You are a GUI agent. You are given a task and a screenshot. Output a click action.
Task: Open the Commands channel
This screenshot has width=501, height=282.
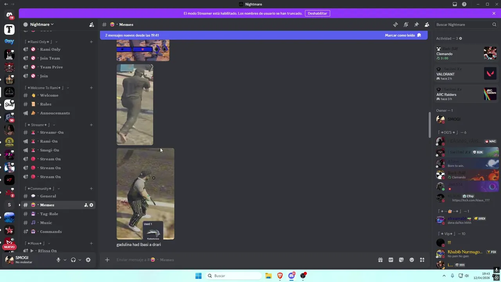pyautogui.click(x=58, y=231)
